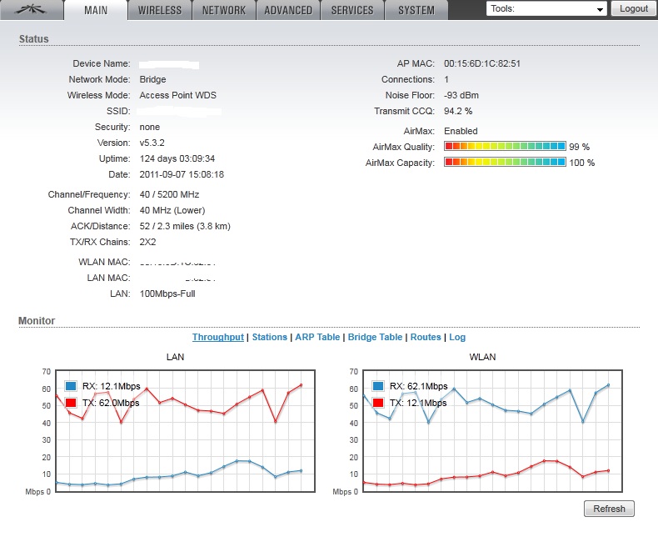The width and height of the screenshot is (658, 537).
Task: Open the Log link
Action: pos(457,337)
